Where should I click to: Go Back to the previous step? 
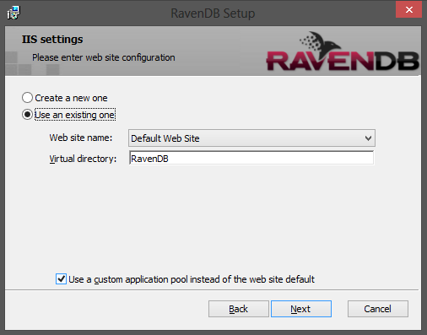(239, 309)
